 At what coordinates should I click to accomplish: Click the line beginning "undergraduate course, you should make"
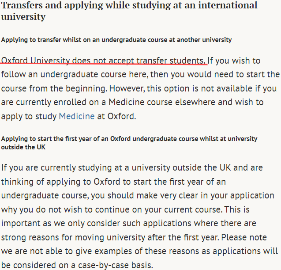point(138,195)
